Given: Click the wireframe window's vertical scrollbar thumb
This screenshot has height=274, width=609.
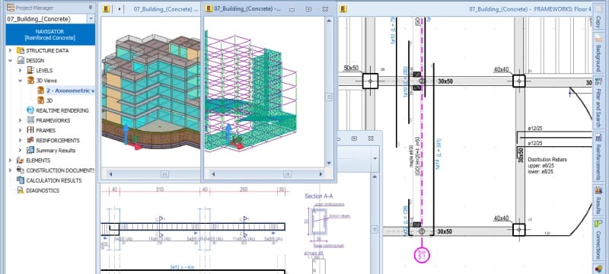Looking at the screenshot, I should coord(329,97).
